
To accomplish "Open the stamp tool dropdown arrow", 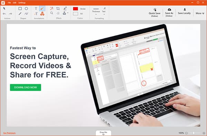I will (x=68, y=13).
